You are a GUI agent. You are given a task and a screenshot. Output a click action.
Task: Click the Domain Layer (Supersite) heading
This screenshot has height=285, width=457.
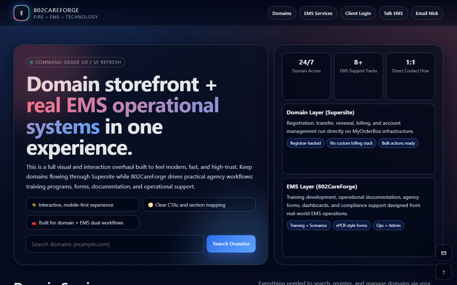click(321, 112)
